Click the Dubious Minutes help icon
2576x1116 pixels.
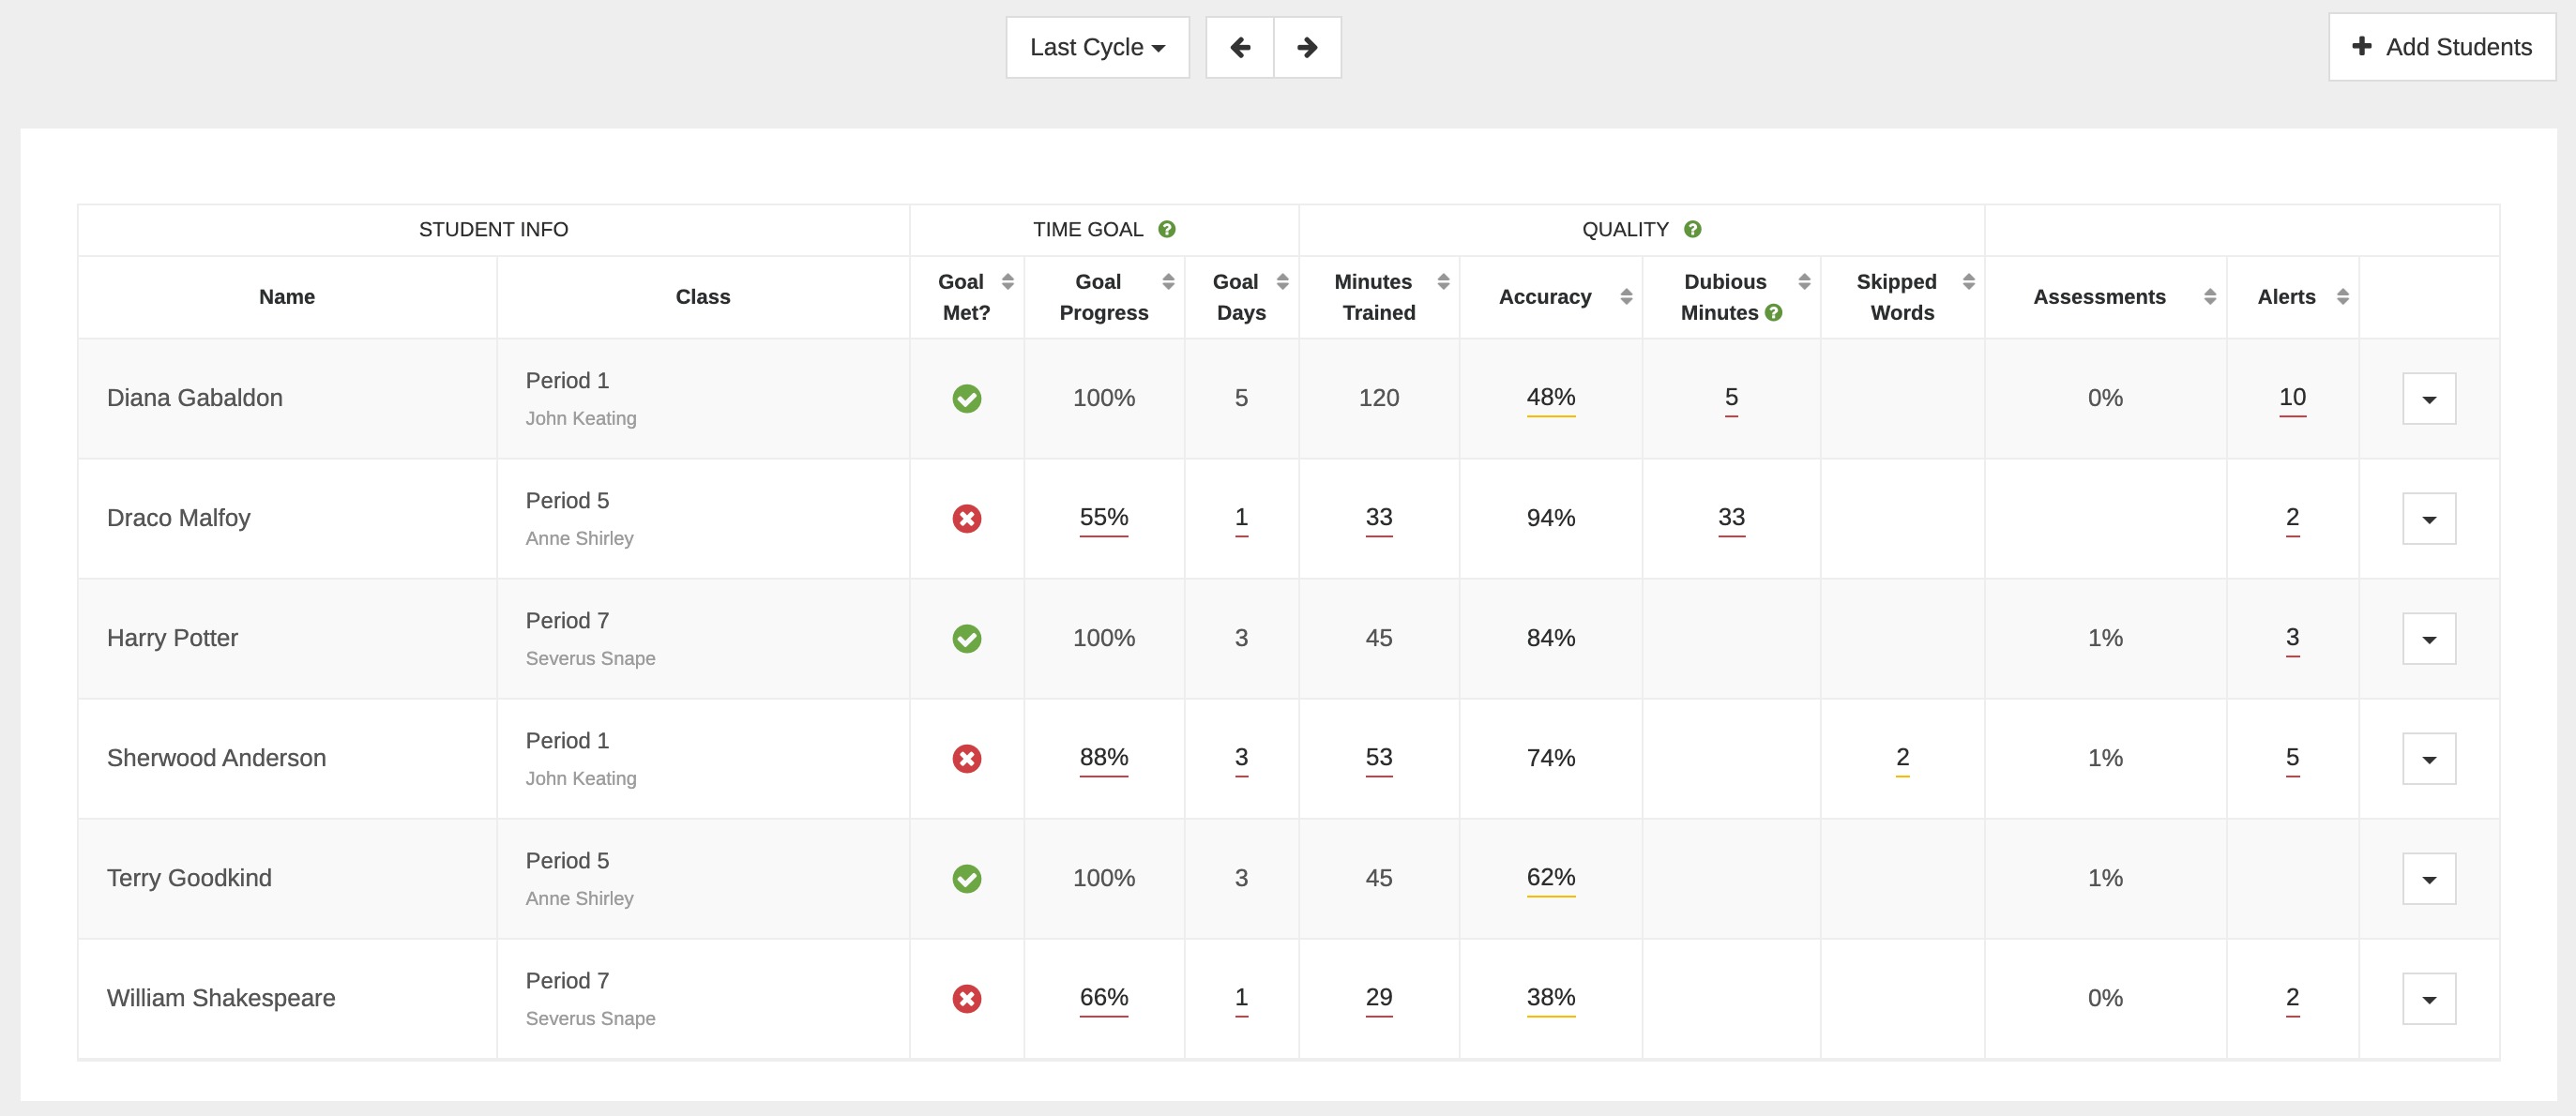point(1773,312)
